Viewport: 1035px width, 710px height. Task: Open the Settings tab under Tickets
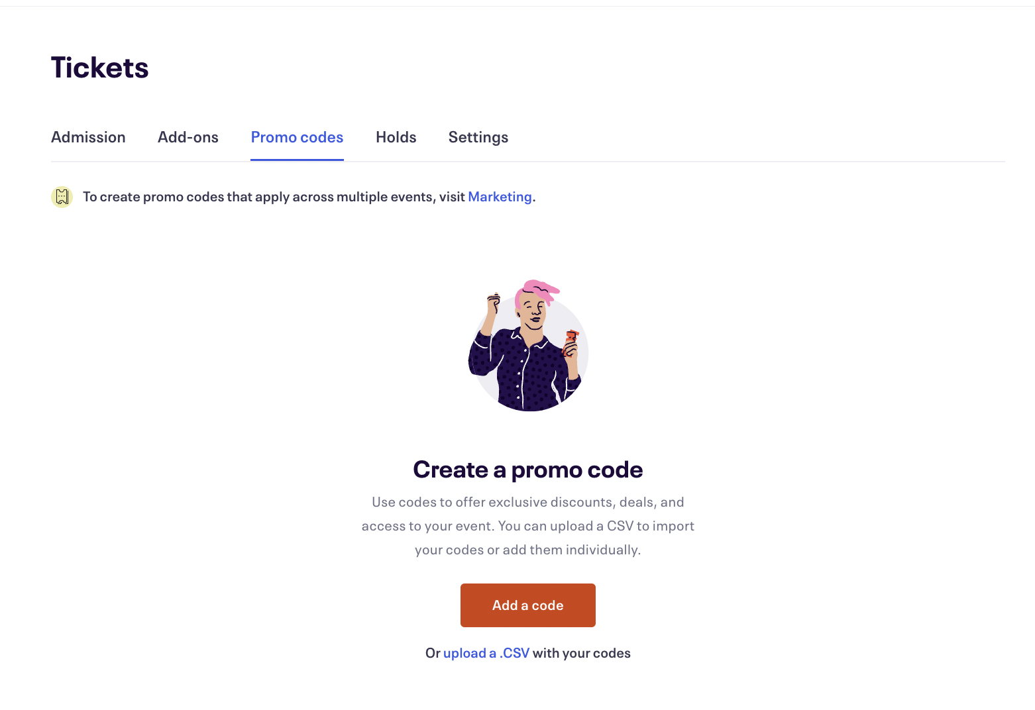point(478,137)
